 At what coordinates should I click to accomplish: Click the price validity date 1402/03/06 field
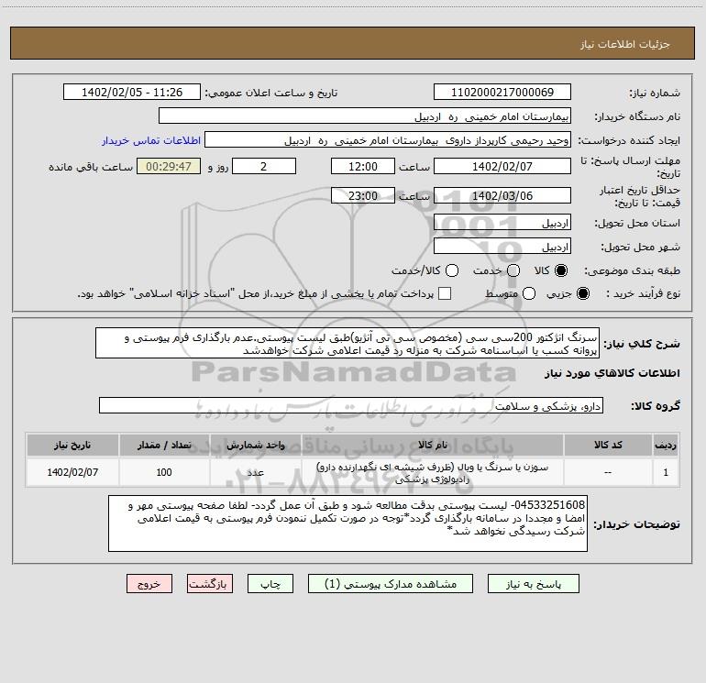pyautogui.click(x=502, y=195)
